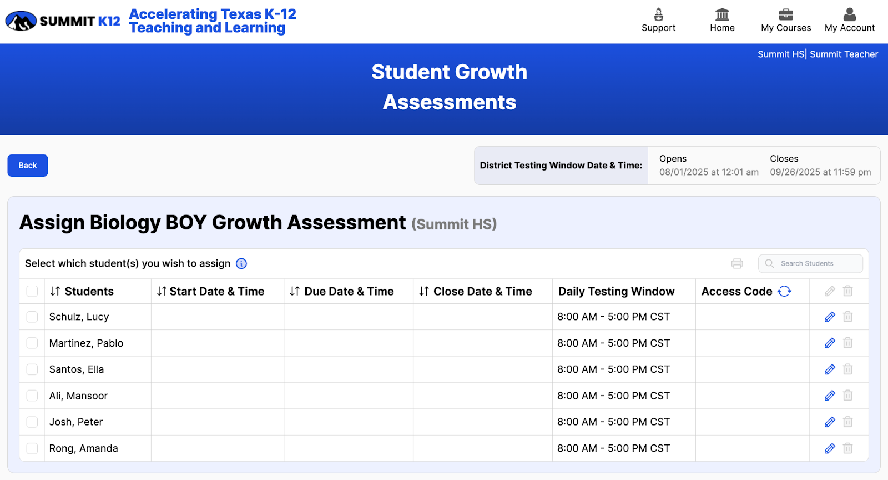Open the My Courses menu label
Viewport: 888px width, 480px height.
coord(786,28)
